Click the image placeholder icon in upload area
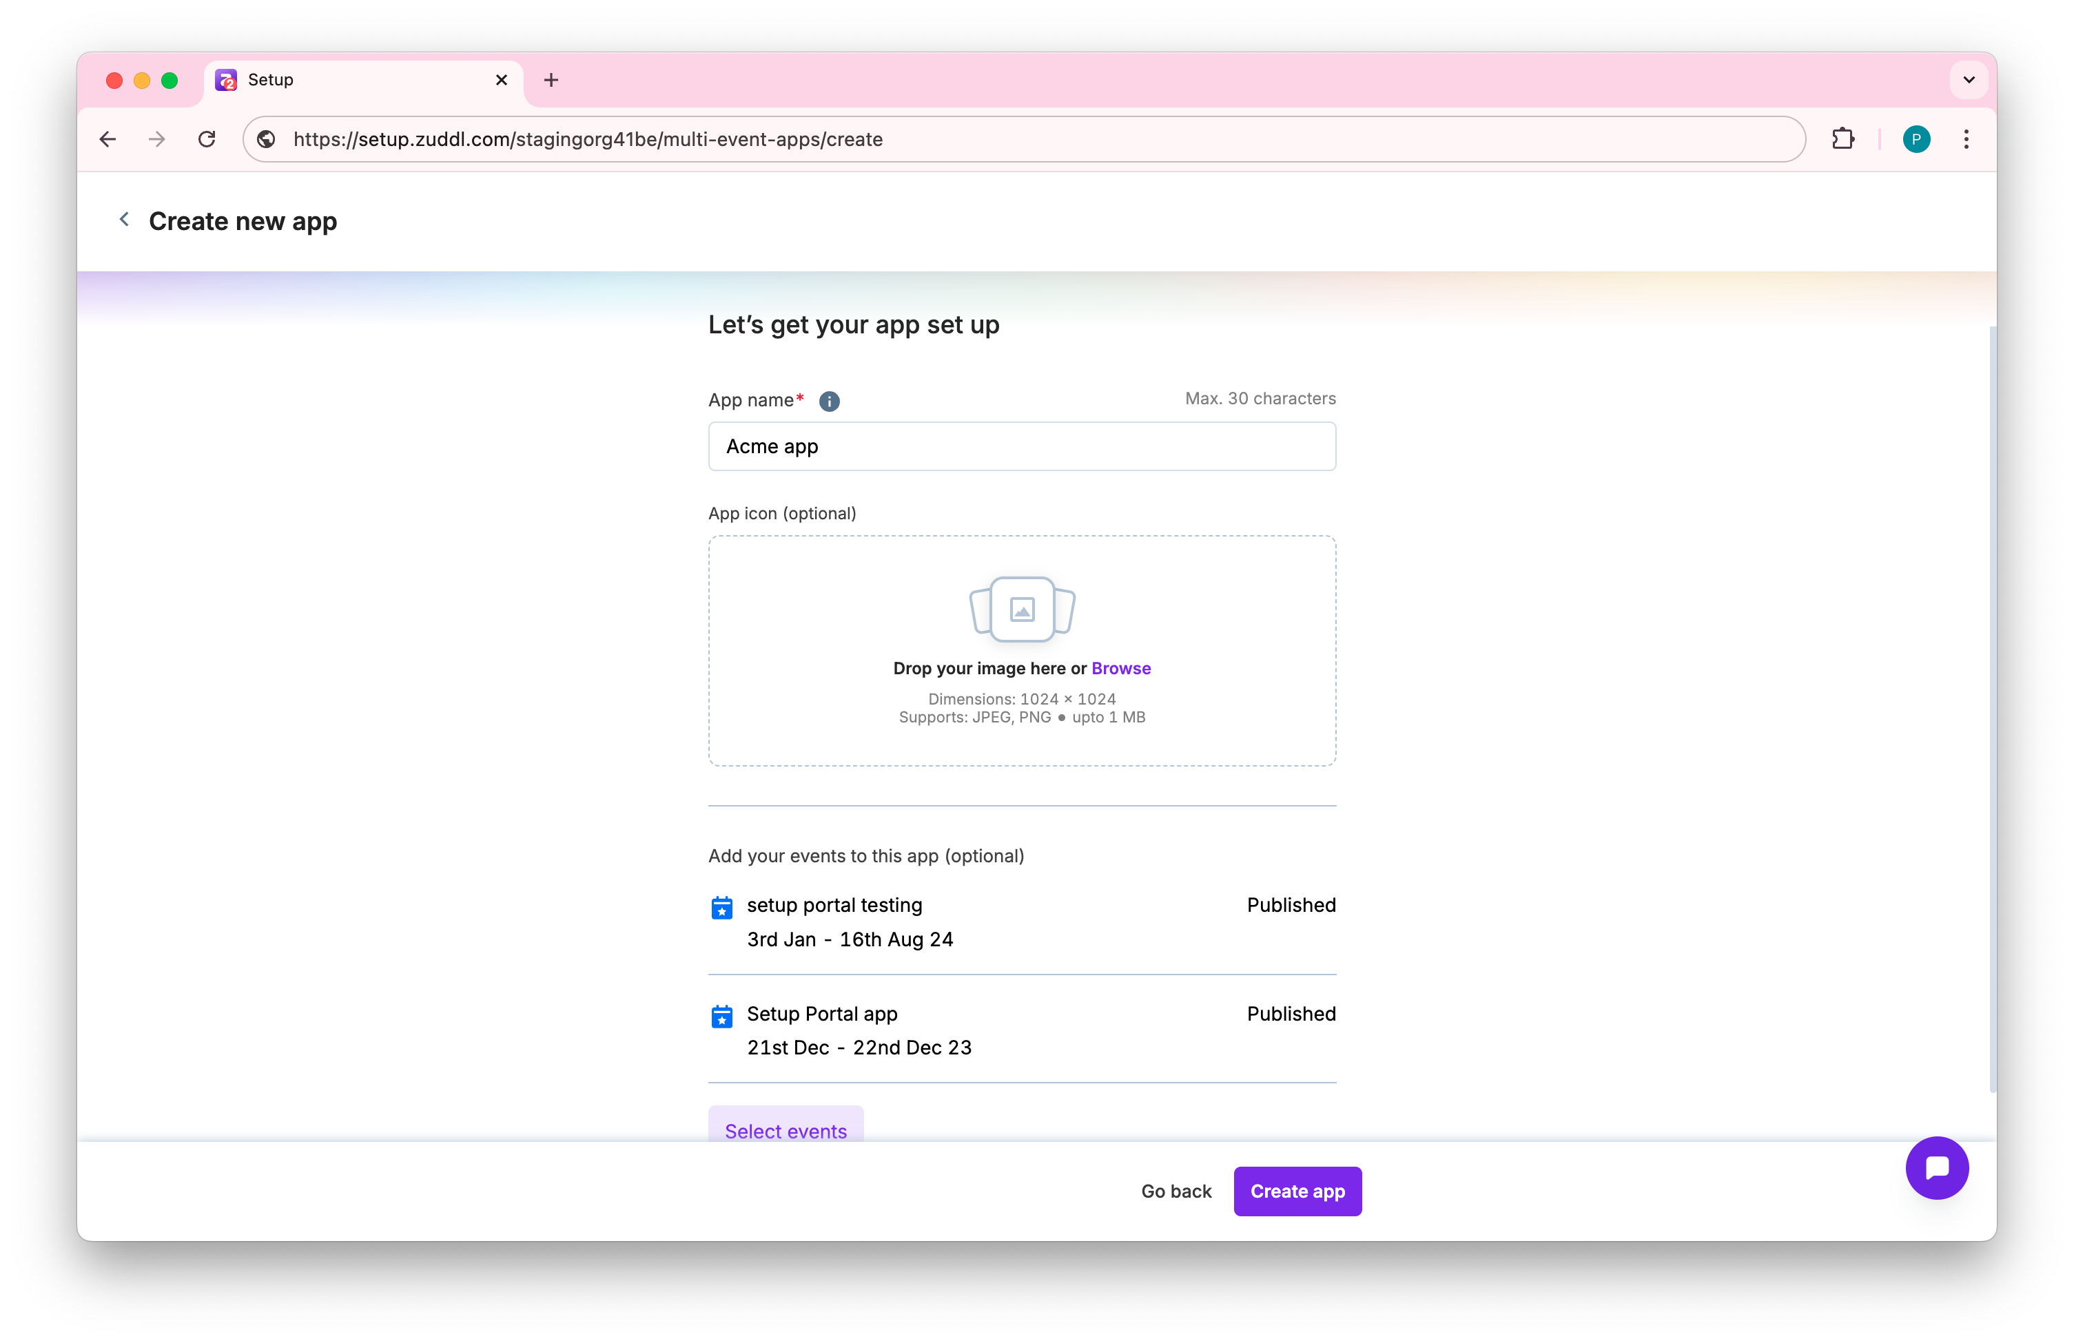Screen dimensions: 2074x1343 [x=1021, y=609]
